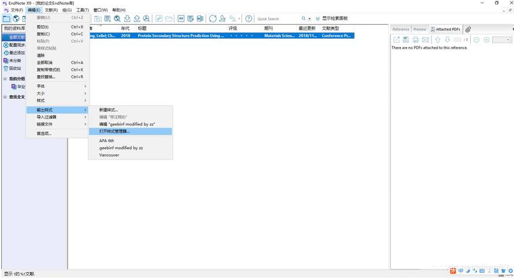Click the print PDF icon
Image resolution: width=514 pixels, height=278 pixels.
click(416, 40)
